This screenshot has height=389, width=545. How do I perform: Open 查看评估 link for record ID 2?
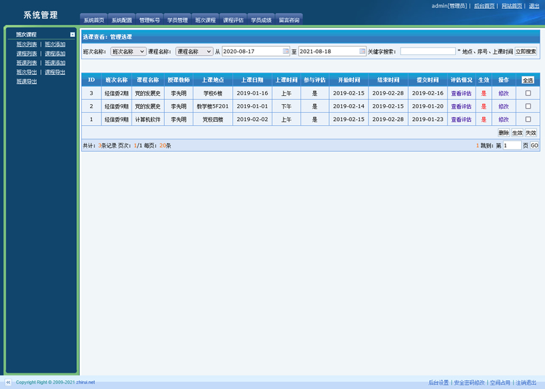point(461,106)
